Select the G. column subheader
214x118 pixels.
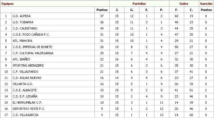click(132, 10)
